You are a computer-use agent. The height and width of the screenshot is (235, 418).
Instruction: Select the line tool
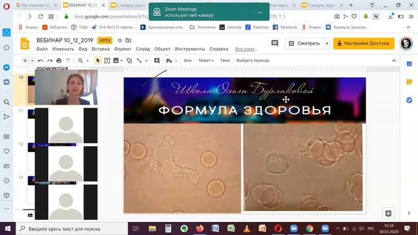(139, 61)
